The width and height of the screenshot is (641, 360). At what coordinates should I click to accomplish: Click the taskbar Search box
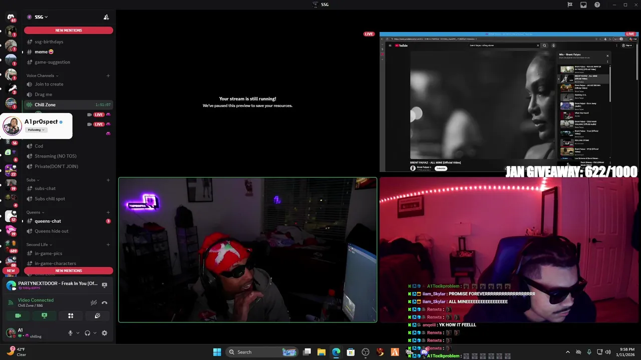tap(263, 352)
